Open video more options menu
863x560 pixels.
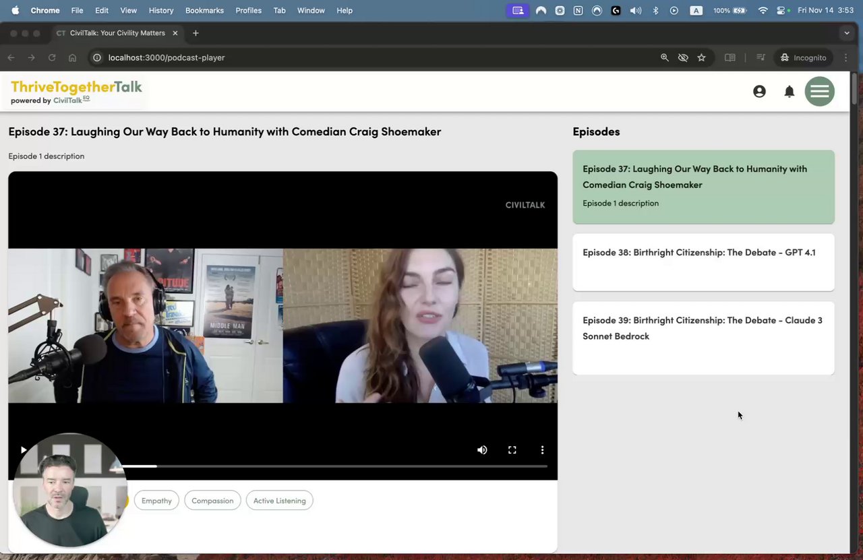[542, 449]
